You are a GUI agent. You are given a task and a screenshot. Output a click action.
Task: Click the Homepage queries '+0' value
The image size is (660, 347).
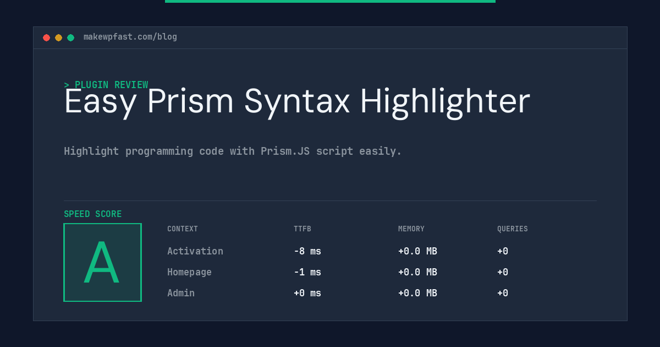(503, 272)
